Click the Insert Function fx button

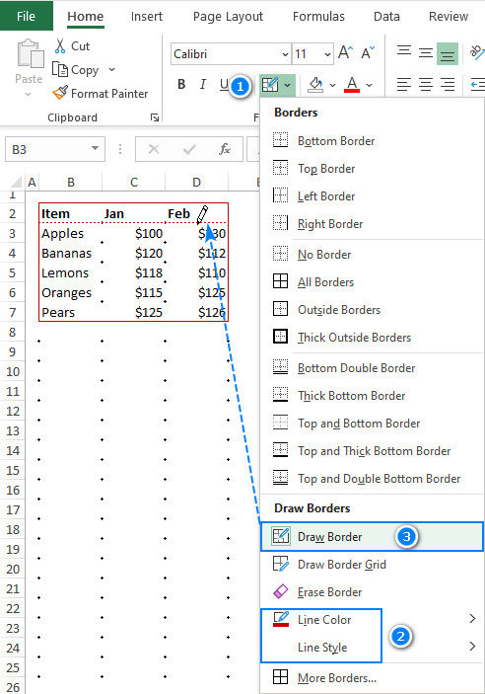(x=225, y=149)
